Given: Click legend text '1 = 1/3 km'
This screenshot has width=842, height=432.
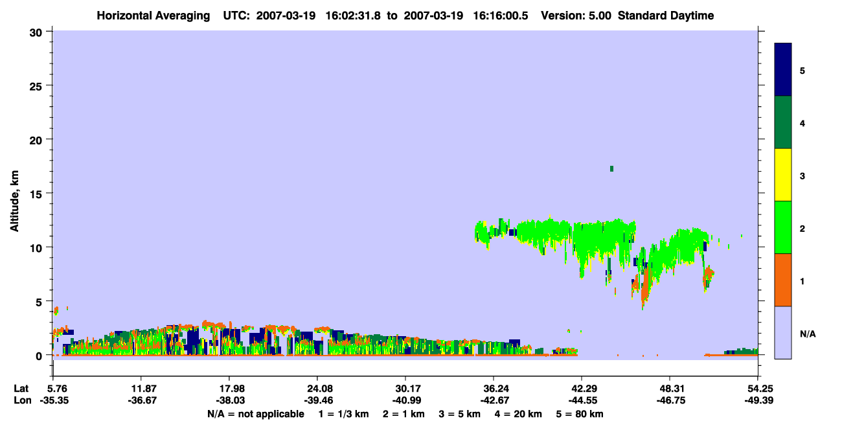Looking at the screenshot, I should 343,414.
